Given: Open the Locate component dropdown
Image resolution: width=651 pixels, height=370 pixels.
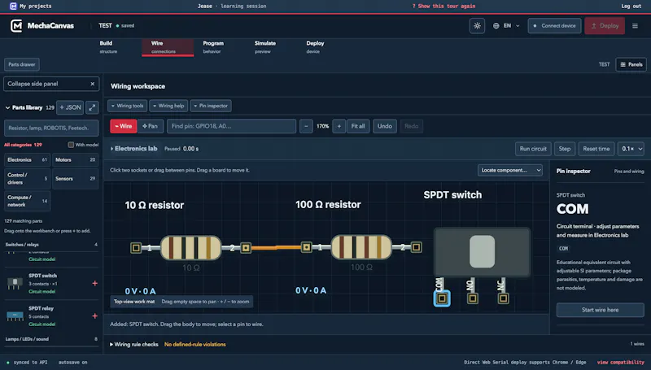Looking at the screenshot, I should point(510,170).
